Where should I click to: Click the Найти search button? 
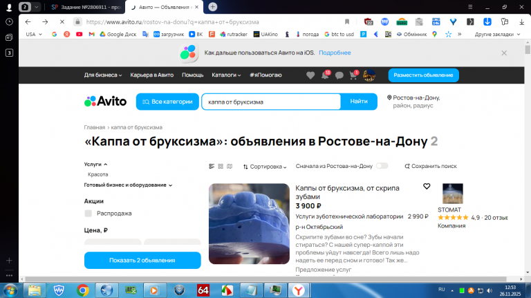click(x=359, y=102)
